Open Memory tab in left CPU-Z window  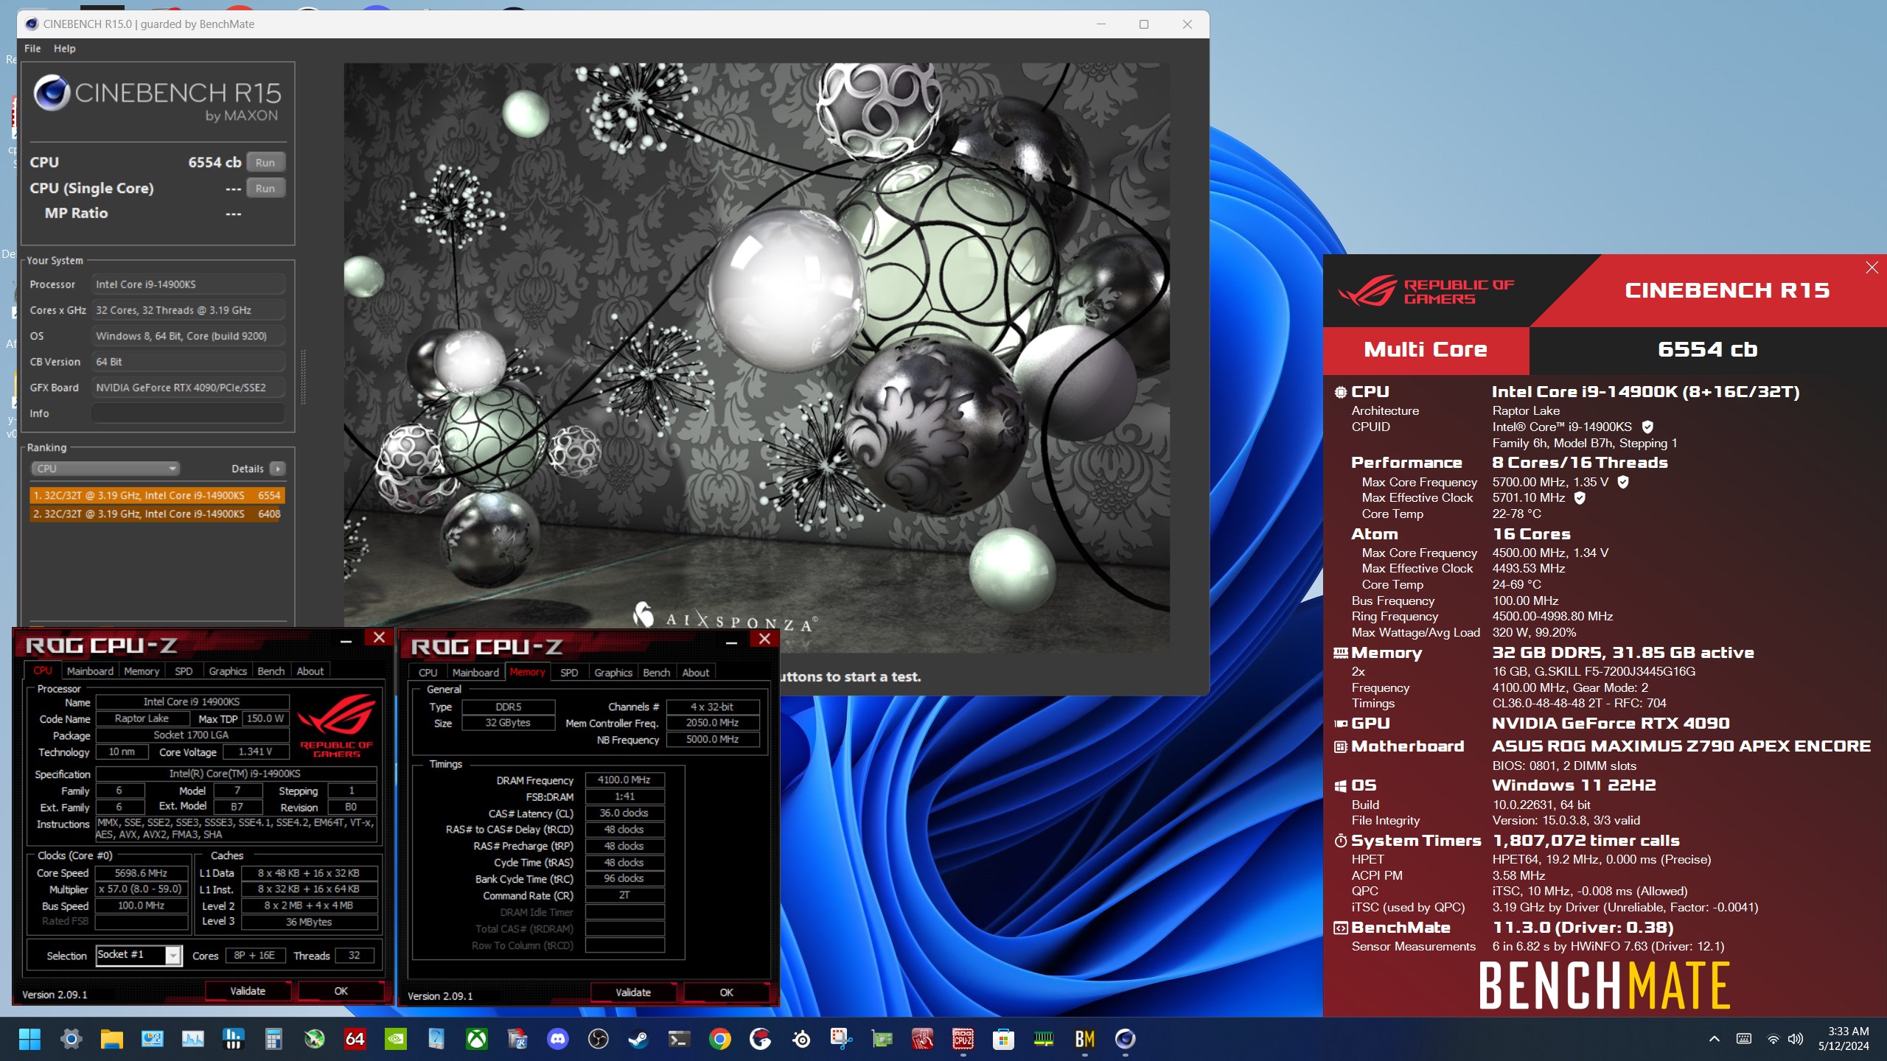(x=142, y=671)
